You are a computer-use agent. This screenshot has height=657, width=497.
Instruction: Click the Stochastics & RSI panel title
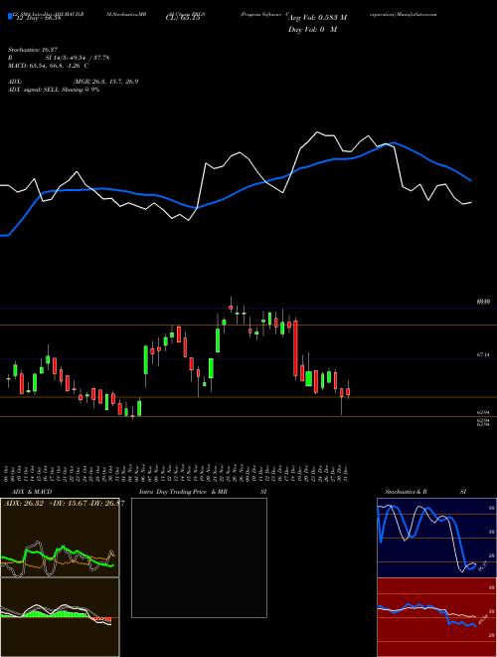[x=425, y=492]
